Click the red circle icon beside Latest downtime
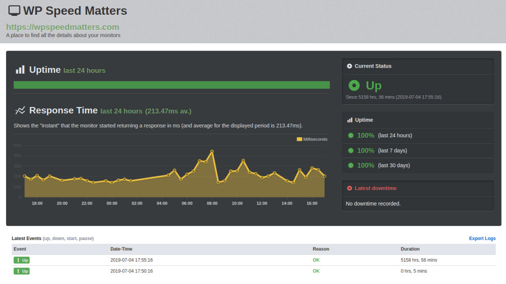Screen dimensions: 506x284 (x=349, y=188)
